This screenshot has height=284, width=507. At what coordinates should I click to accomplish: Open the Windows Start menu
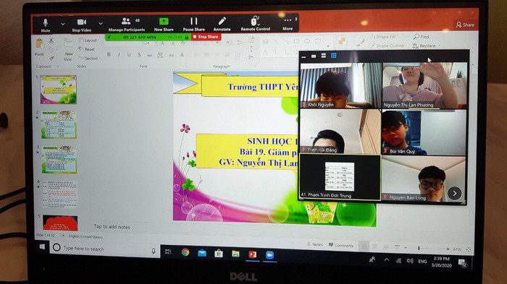click(x=42, y=247)
